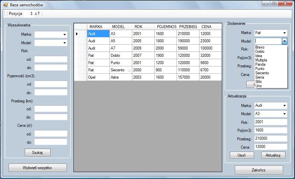Click the year cell 2007
Image resolution: width=295 pixels, height=179 pixels.
(x=143, y=55)
